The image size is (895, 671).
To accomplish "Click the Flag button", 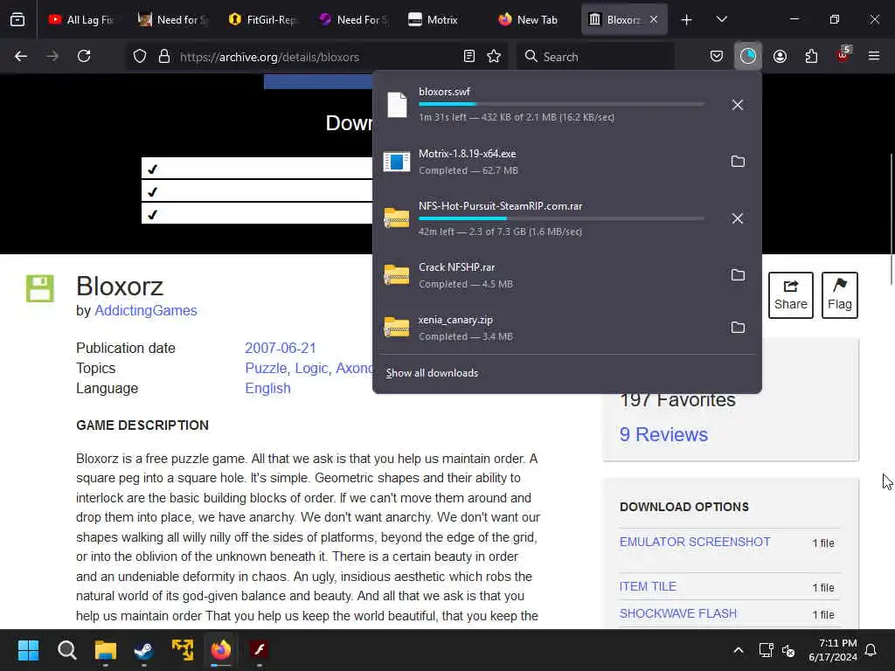I will [x=840, y=295].
